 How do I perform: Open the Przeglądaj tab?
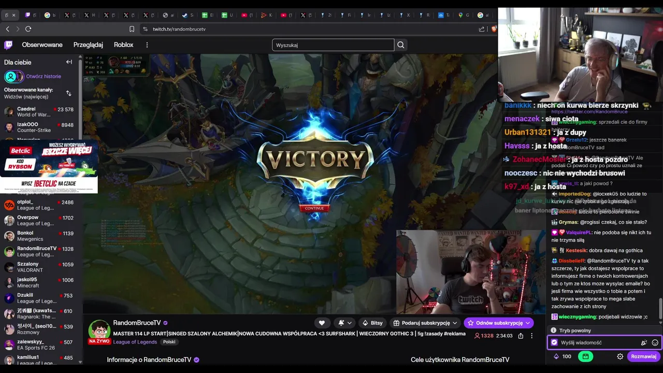pyautogui.click(x=88, y=45)
